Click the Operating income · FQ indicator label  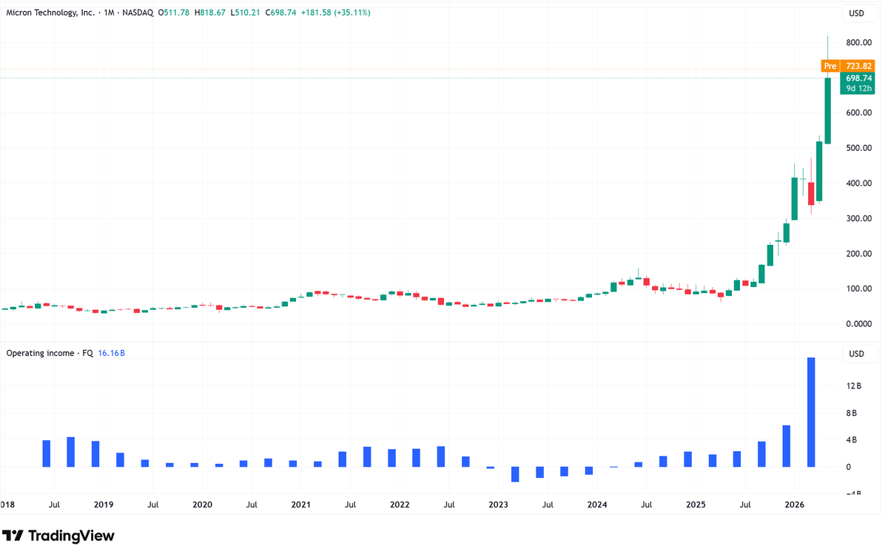pyautogui.click(x=50, y=354)
